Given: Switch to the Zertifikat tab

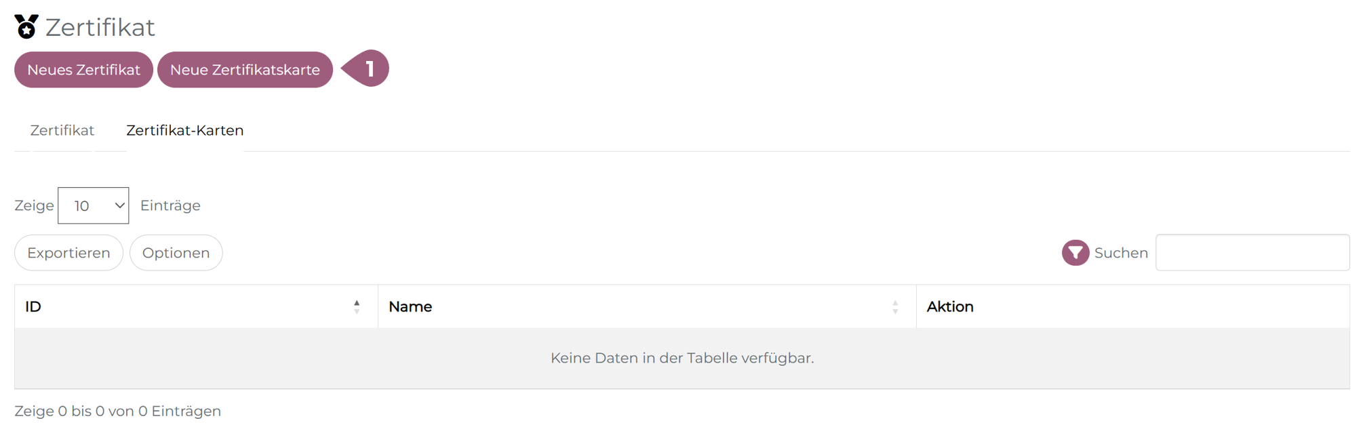Looking at the screenshot, I should coord(62,130).
